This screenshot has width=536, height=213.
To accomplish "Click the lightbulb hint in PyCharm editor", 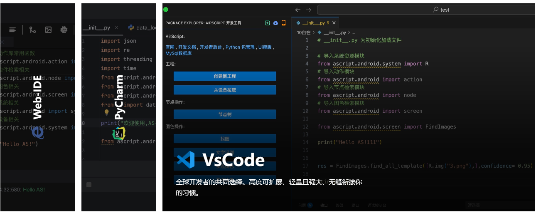I will tap(106, 112).
